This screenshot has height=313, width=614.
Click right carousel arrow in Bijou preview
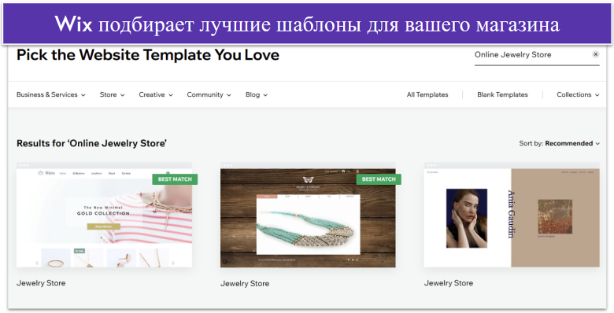(173, 263)
